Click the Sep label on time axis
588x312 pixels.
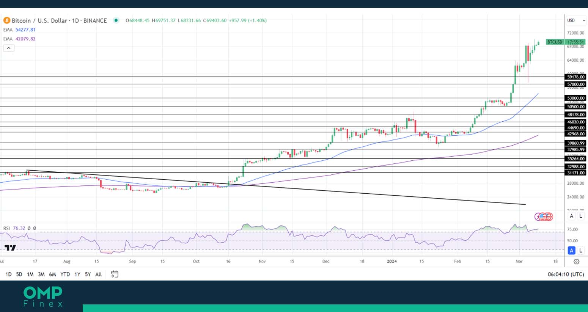coord(132,262)
